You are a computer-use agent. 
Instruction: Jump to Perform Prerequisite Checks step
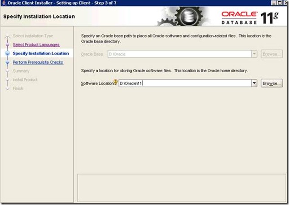pos(38,62)
